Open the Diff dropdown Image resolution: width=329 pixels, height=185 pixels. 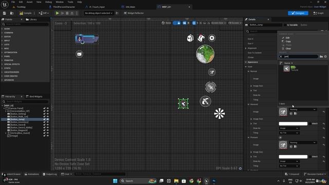(x=44, y=13)
